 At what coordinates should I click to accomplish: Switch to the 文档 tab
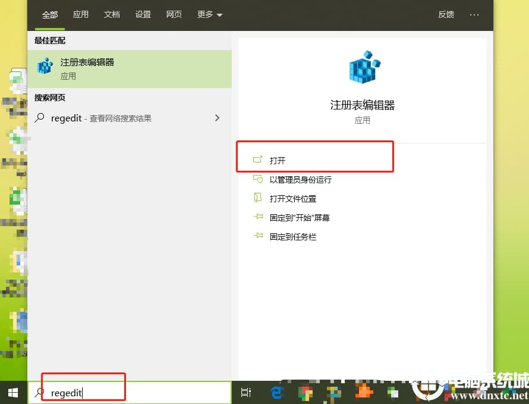click(x=112, y=14)
